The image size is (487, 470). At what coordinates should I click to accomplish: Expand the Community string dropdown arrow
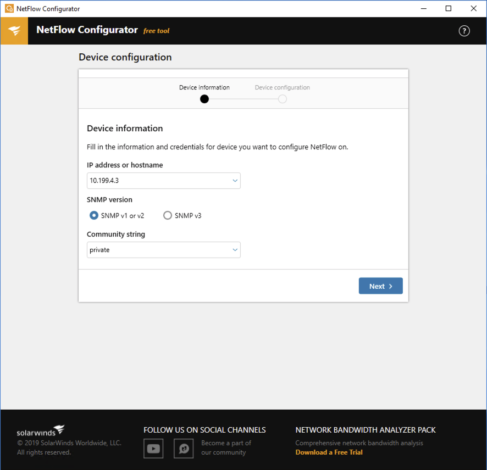coord(235,250)
